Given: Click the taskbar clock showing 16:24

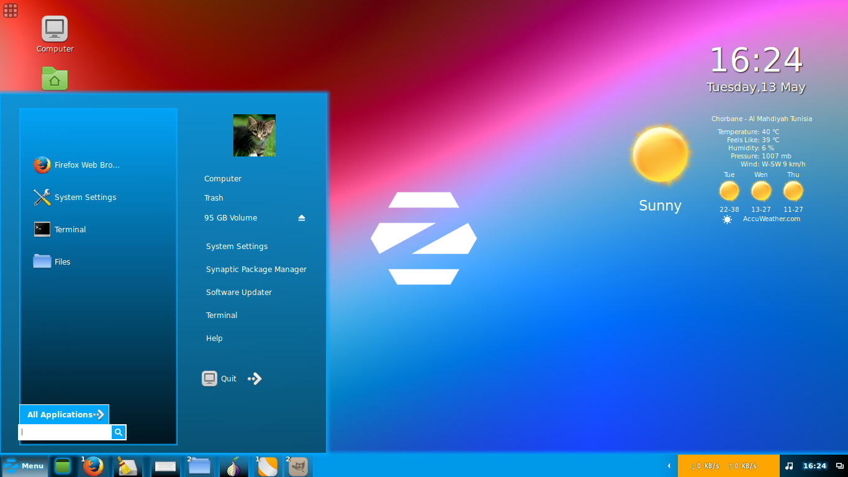Looking at the screenshot, I should point(814,466).
